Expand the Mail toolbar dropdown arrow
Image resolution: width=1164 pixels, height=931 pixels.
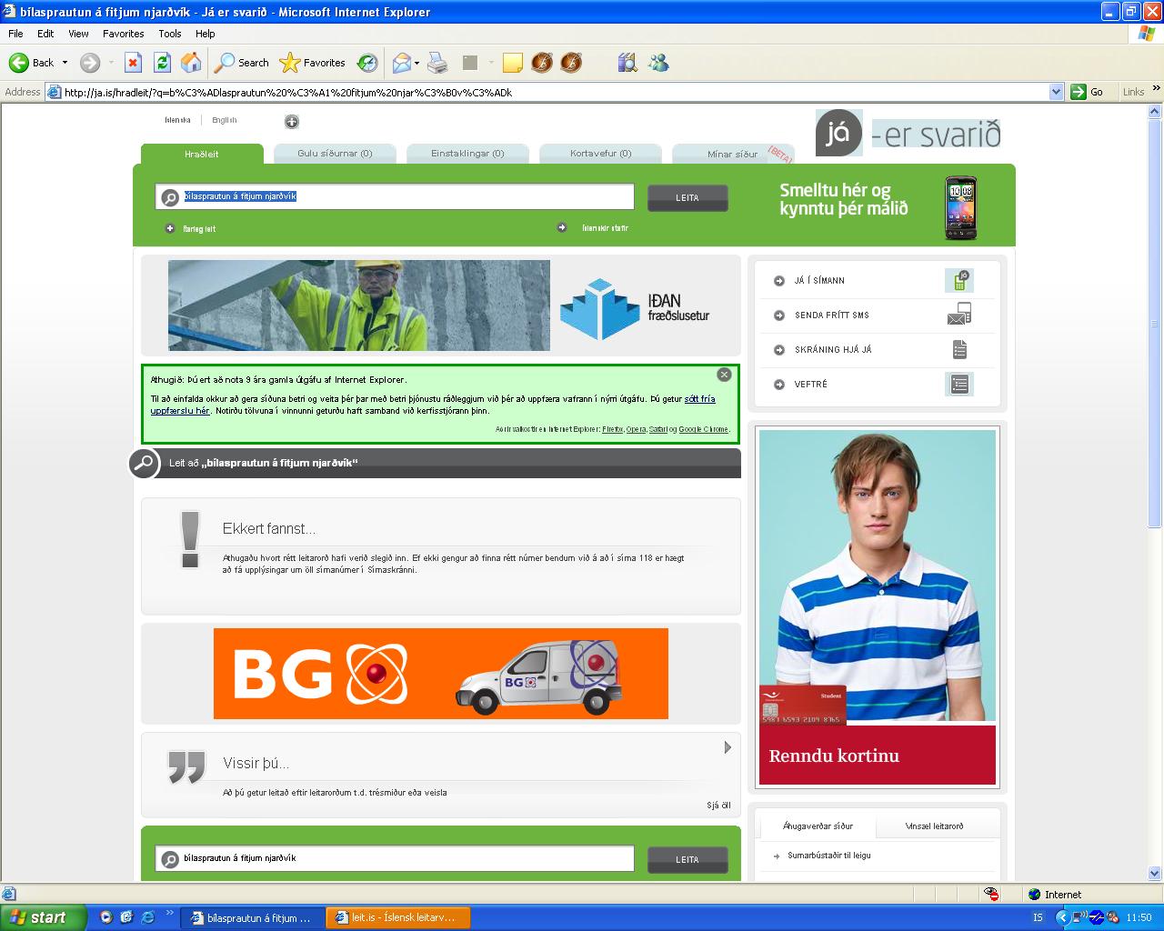pos(417,63)
